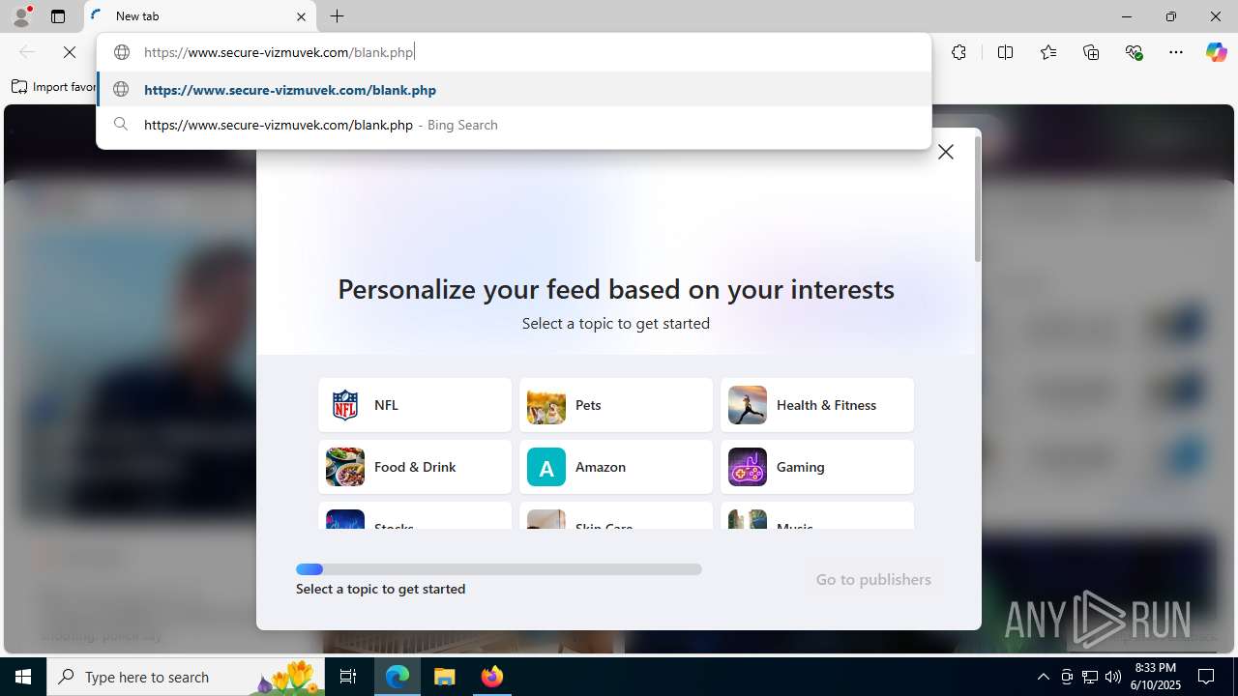Click the Amazon letter A icon
Image resolution: width=1238 pixels, height=696 pixels.
click(546, 467)
